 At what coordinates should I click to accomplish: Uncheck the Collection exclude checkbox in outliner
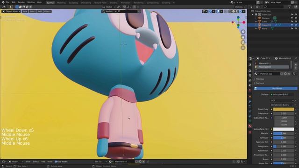coord(256,14)
